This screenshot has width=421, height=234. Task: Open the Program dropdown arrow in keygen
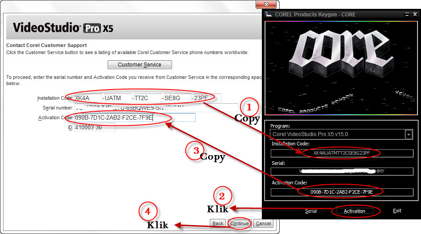[409, 134]
